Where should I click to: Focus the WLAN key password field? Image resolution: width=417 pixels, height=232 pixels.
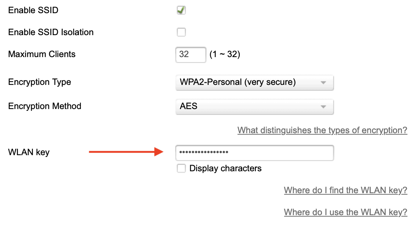pyautogui.click(x=254, y=153)
